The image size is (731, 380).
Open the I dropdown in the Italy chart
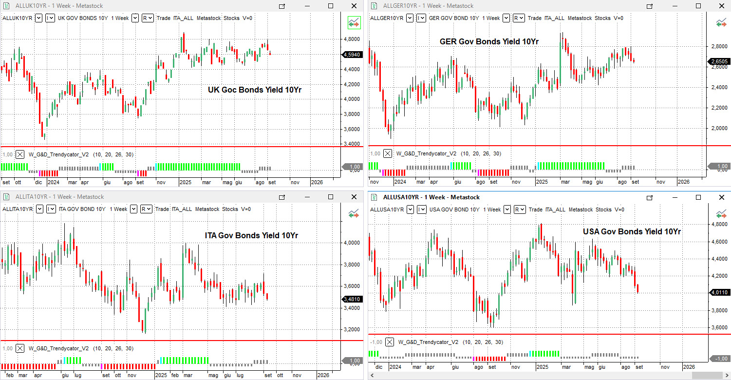(x=51, y=209)
